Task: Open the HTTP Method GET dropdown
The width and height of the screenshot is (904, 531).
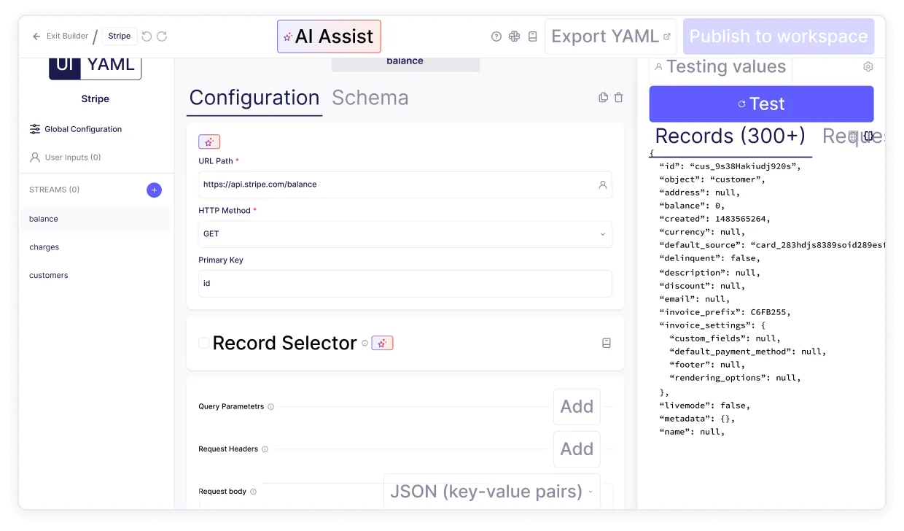Action: [x=405, y=234]
